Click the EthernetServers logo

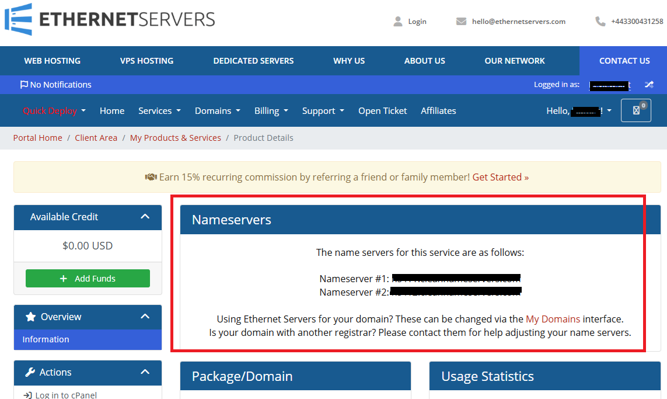[110, 19]
